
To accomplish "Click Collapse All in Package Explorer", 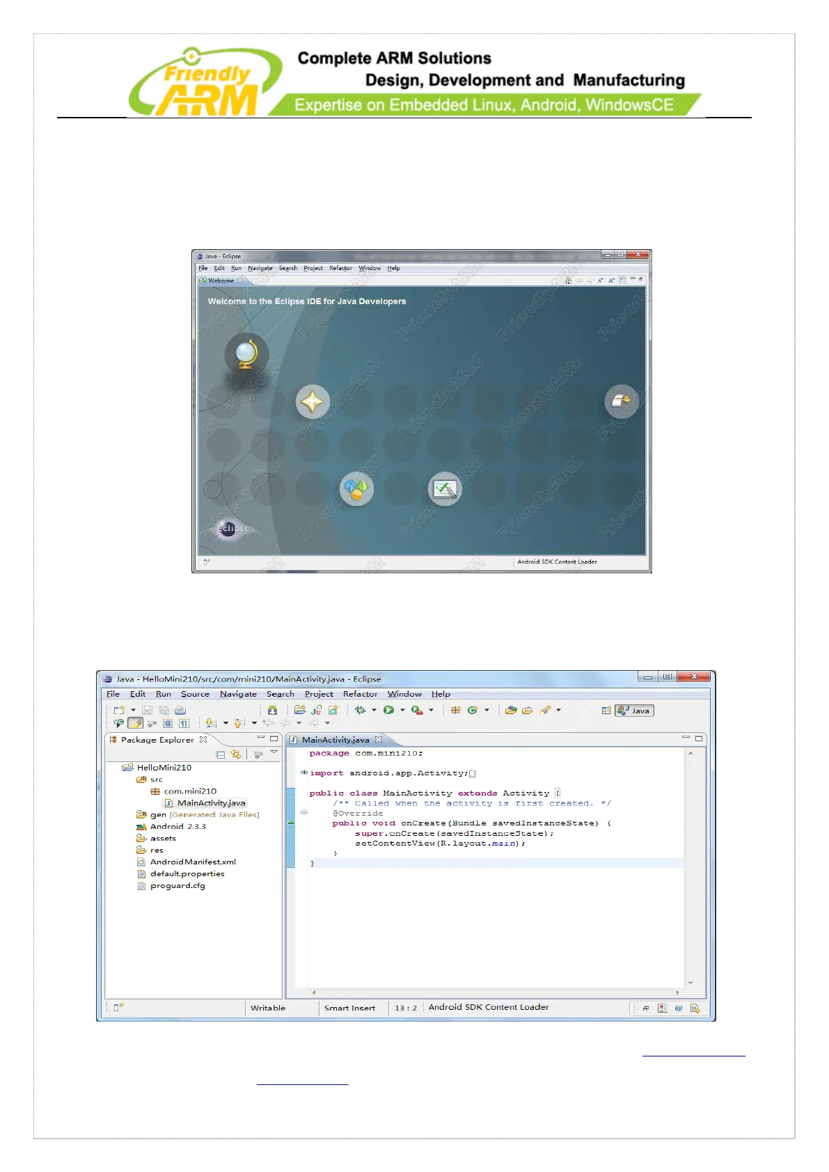I will point(221,754).
